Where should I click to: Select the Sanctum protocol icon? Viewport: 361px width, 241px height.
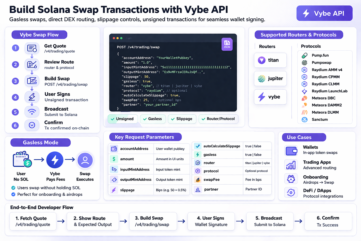click(x=305, y=120)
